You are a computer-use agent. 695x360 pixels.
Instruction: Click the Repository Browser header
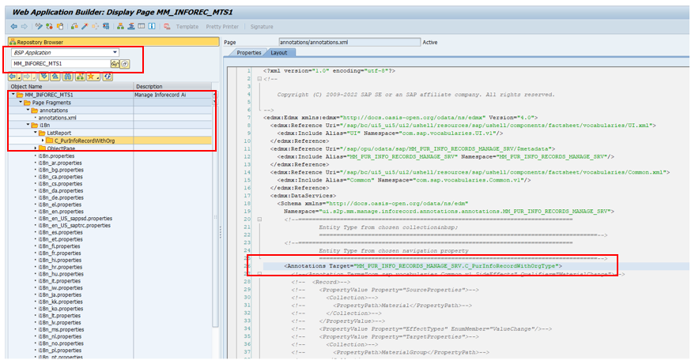pyautogui.click(x=114, y=42)
